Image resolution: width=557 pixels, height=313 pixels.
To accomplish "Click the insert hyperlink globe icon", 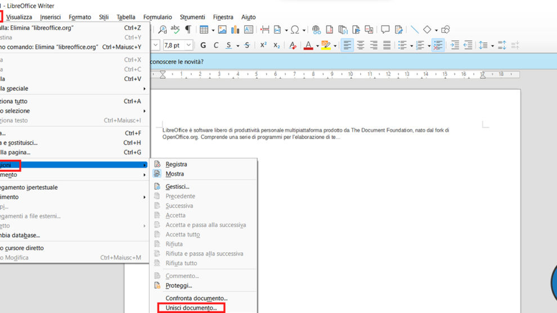I will click(x=316, y=30).
